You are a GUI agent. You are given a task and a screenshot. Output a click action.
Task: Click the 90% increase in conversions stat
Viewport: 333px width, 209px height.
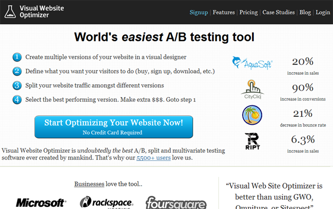pos(303,92)
